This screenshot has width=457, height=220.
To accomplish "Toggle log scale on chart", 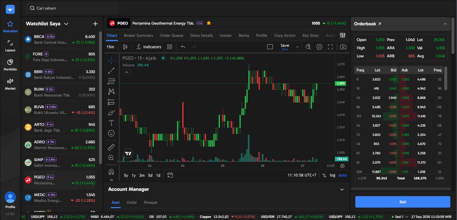I will [332, 175].
